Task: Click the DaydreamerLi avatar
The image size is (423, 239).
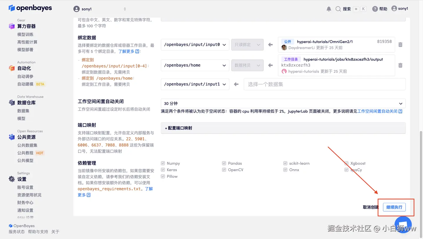Action: click(x=284, y=47)
